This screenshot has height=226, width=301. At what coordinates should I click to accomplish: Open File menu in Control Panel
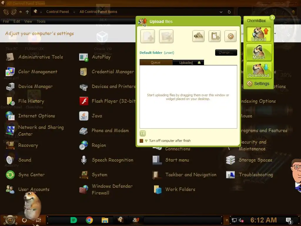[x=6, y=21]
